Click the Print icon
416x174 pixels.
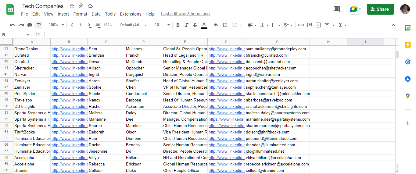coord(30,25)
